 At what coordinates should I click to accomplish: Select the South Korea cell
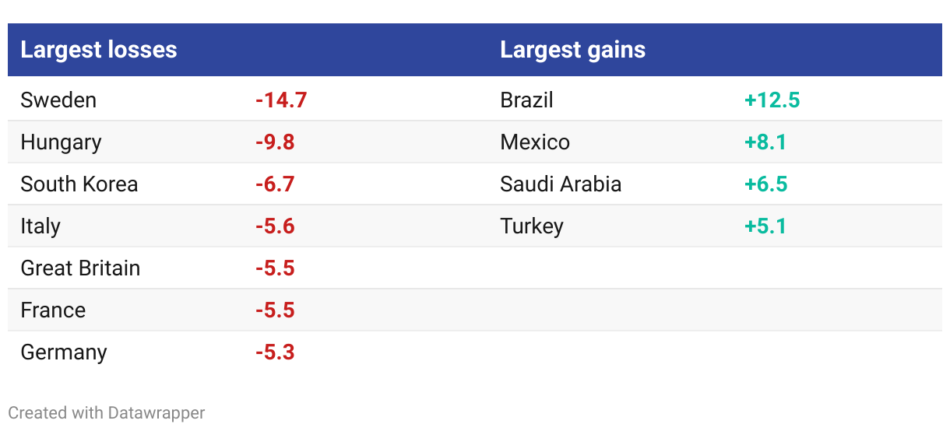click(x=79, y=184)
